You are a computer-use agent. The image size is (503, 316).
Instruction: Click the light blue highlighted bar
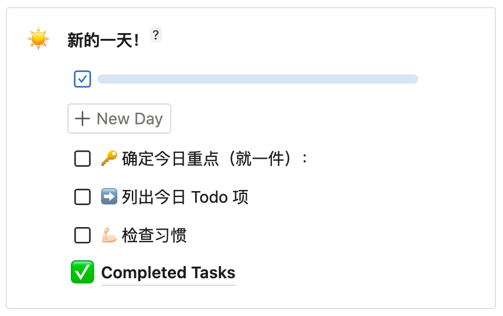[258, 79]
